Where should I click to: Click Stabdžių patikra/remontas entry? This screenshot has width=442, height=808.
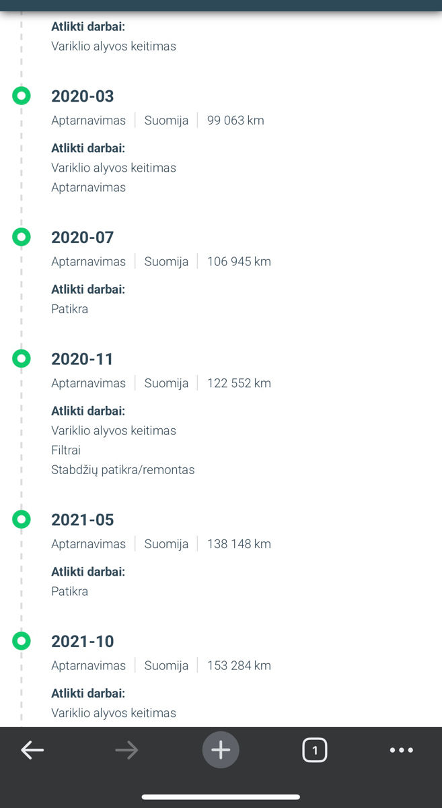coord(123,470)
